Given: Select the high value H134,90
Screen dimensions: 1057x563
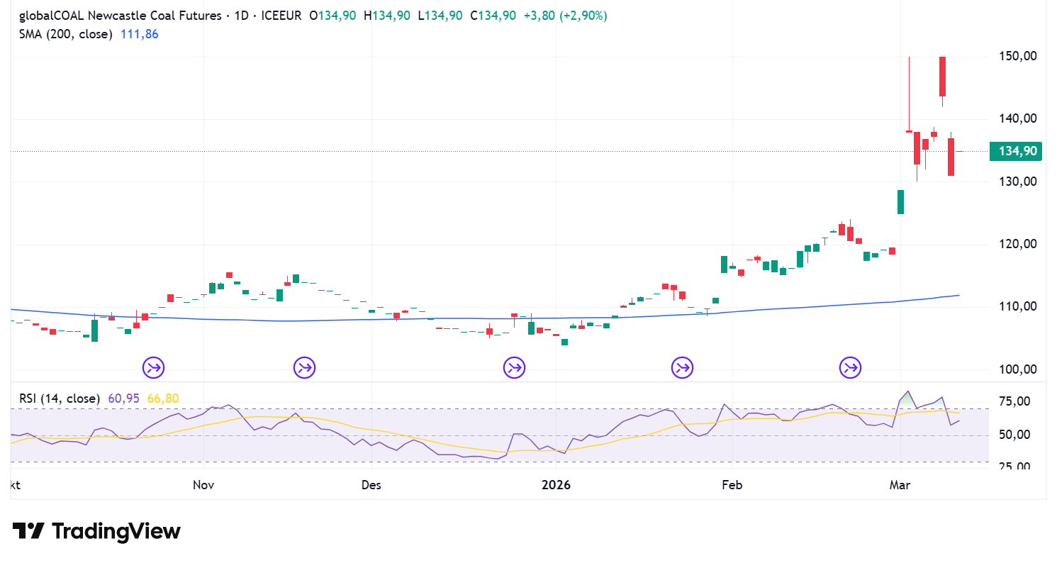Looking at the screenshot, I should pos(387,16).
